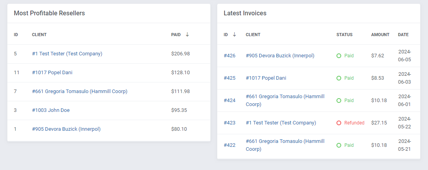Open Gregoria Tomasulo client on invoice #422
This screenshot has height=170, width=428.
pos(285,145)
